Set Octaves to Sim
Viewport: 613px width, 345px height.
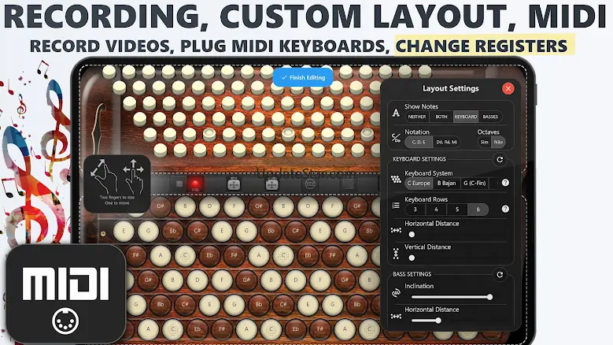click(485, 142)
